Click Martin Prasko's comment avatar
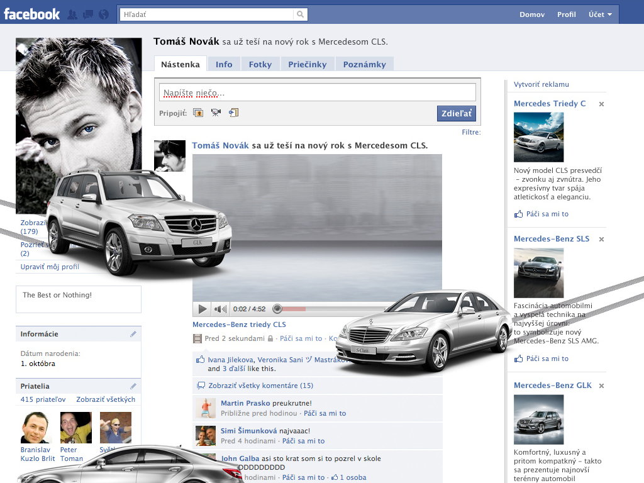This screenshot has height=483, width=644. point(206,408)
